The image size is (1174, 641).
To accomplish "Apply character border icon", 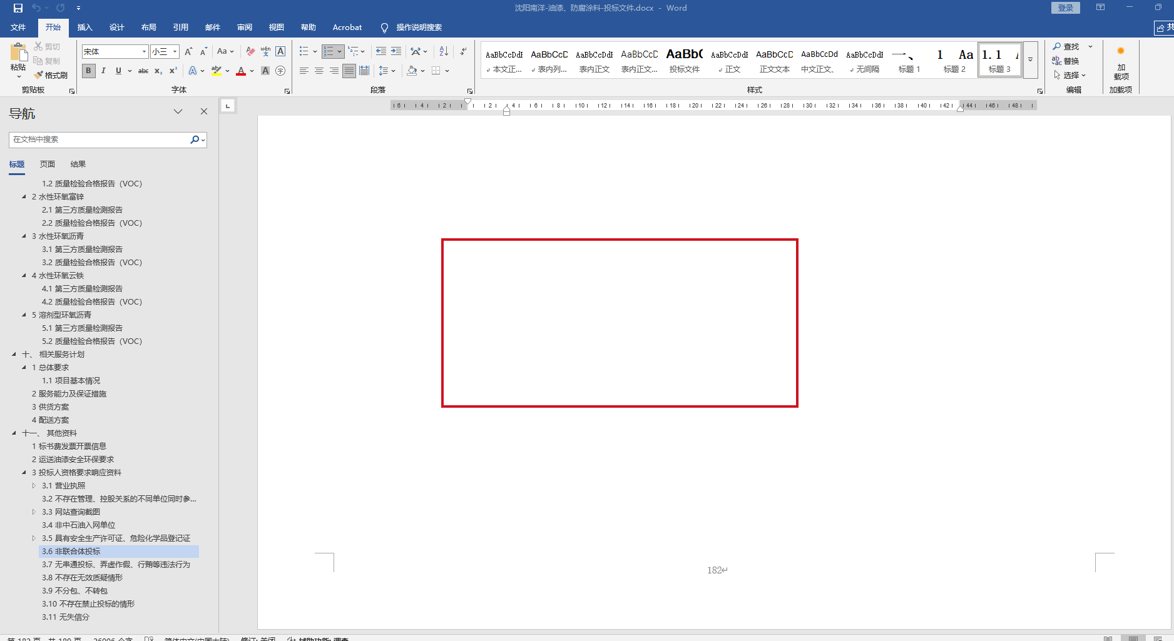I will (280, 51).
